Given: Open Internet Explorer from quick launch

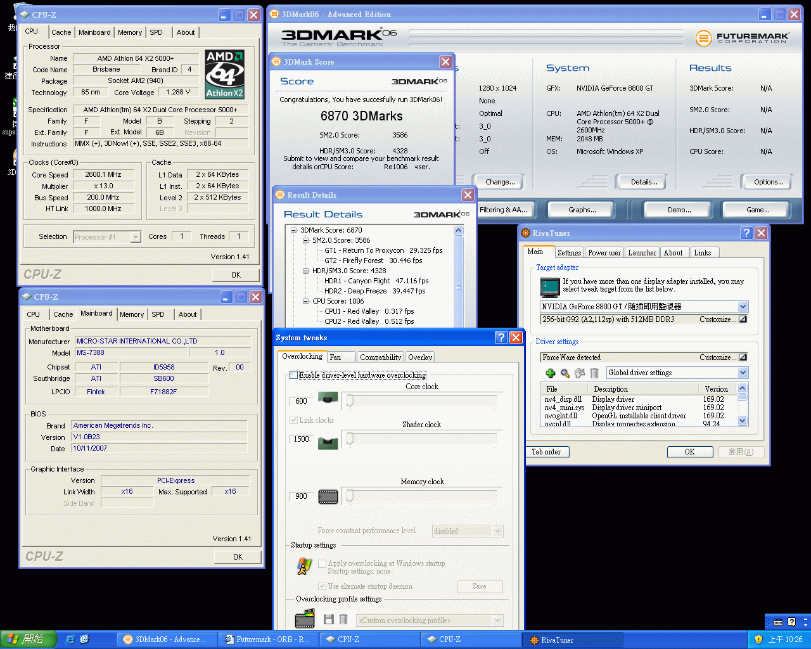Looking at the screenshot, I should 70,639.
